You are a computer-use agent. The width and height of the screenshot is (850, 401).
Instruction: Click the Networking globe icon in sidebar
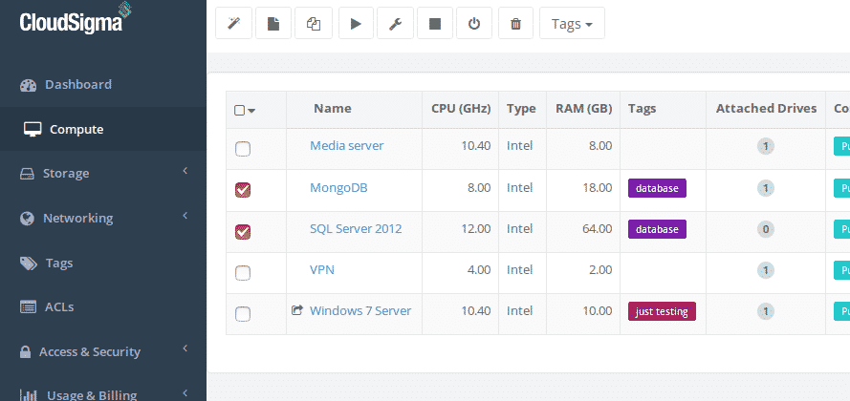click(x=27, y=219)
